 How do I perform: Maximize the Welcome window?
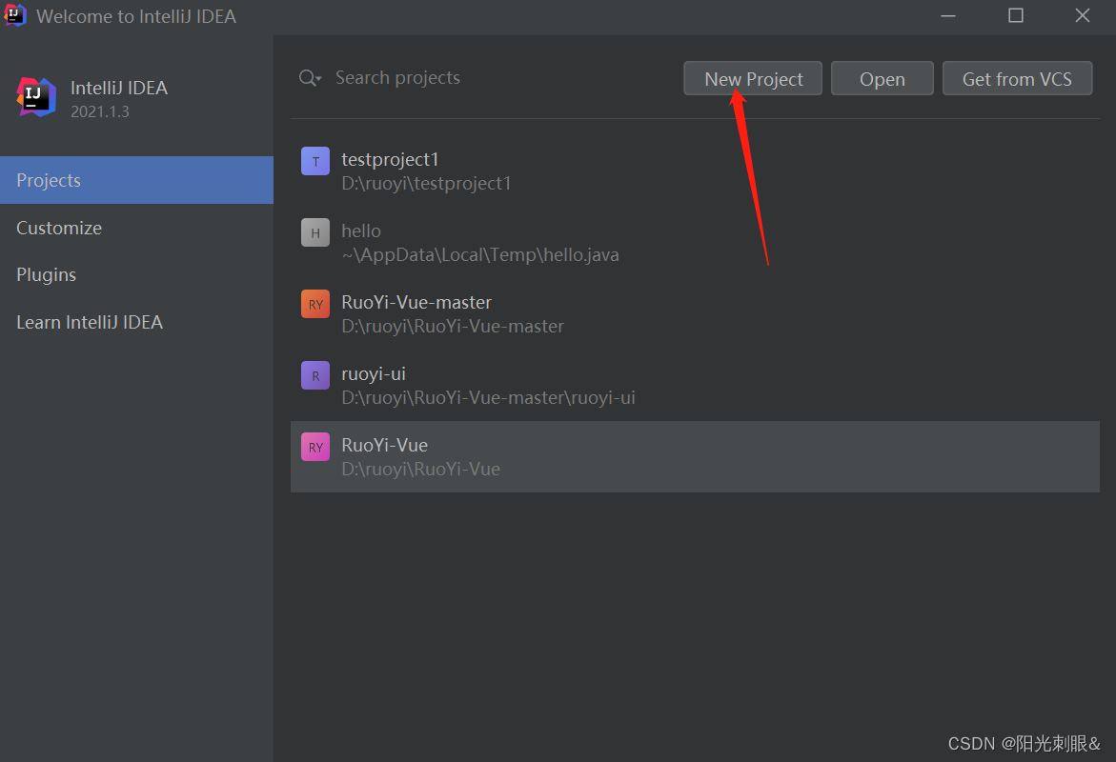(x=1016, y=15)
